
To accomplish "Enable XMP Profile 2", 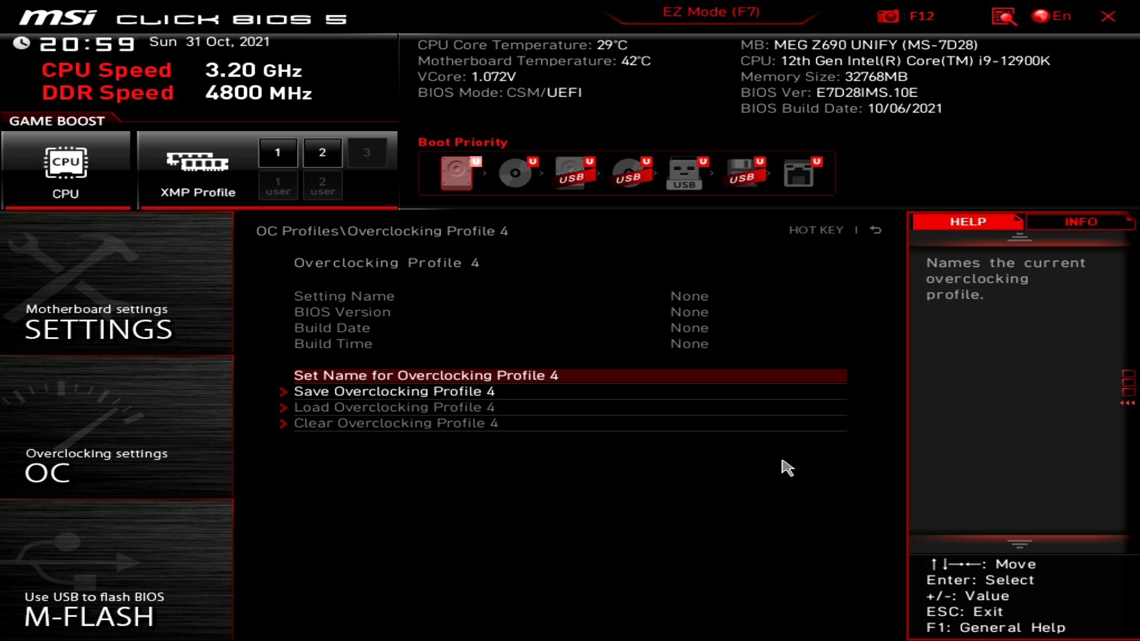I will pos(322,152).
